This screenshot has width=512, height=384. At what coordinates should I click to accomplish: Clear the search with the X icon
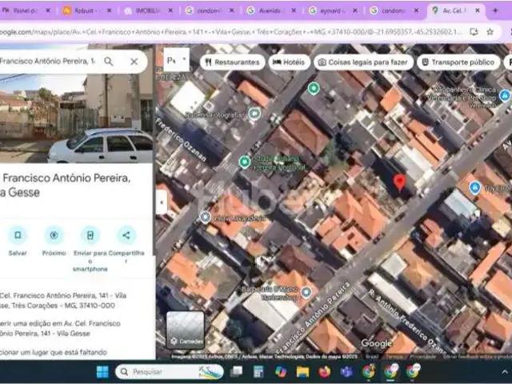point(134,62)
